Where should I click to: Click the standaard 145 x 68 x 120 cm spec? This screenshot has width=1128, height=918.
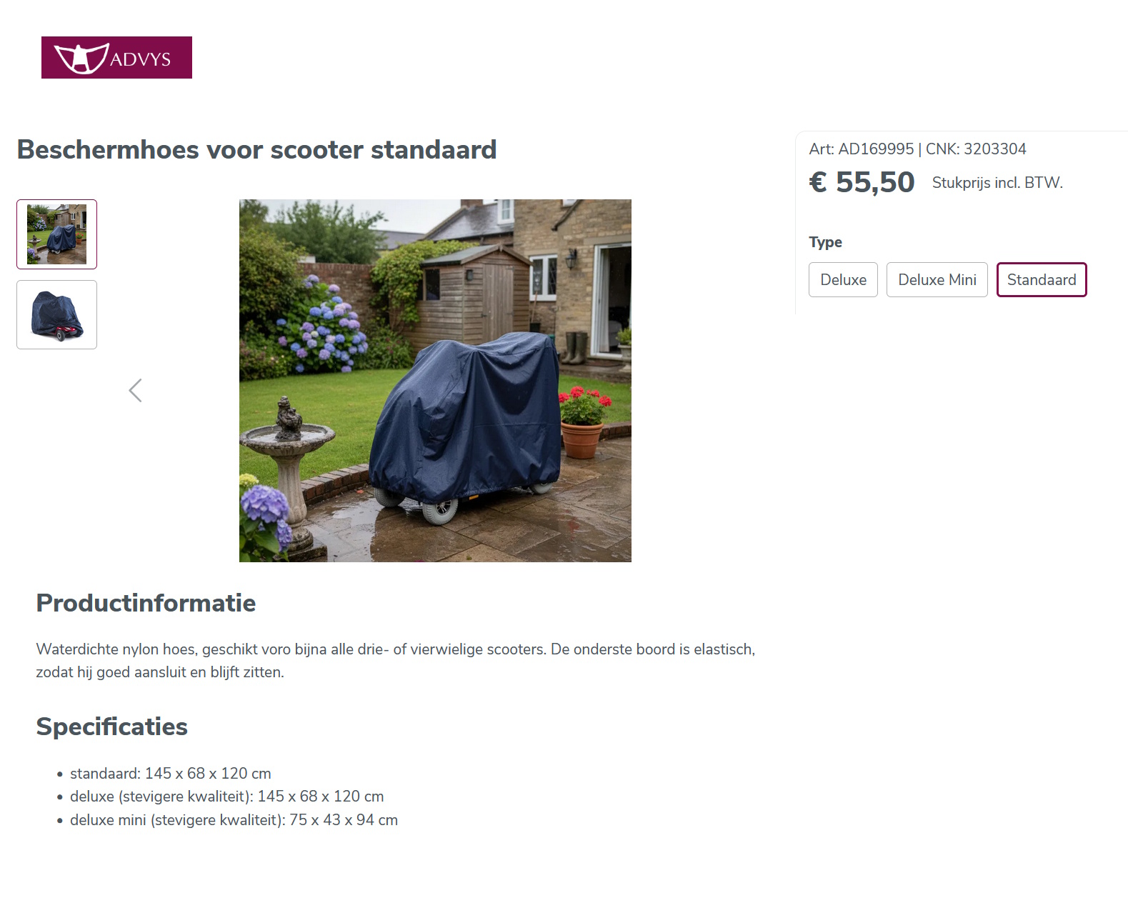170,774
